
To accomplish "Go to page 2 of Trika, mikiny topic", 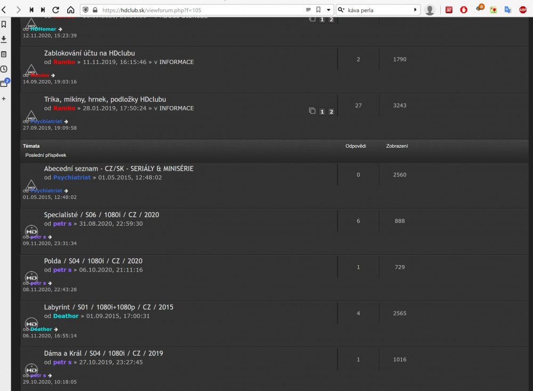I will pos(331,111).
